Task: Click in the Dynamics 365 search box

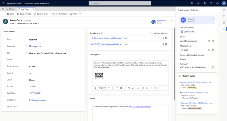Action: [x=120, y=3]
